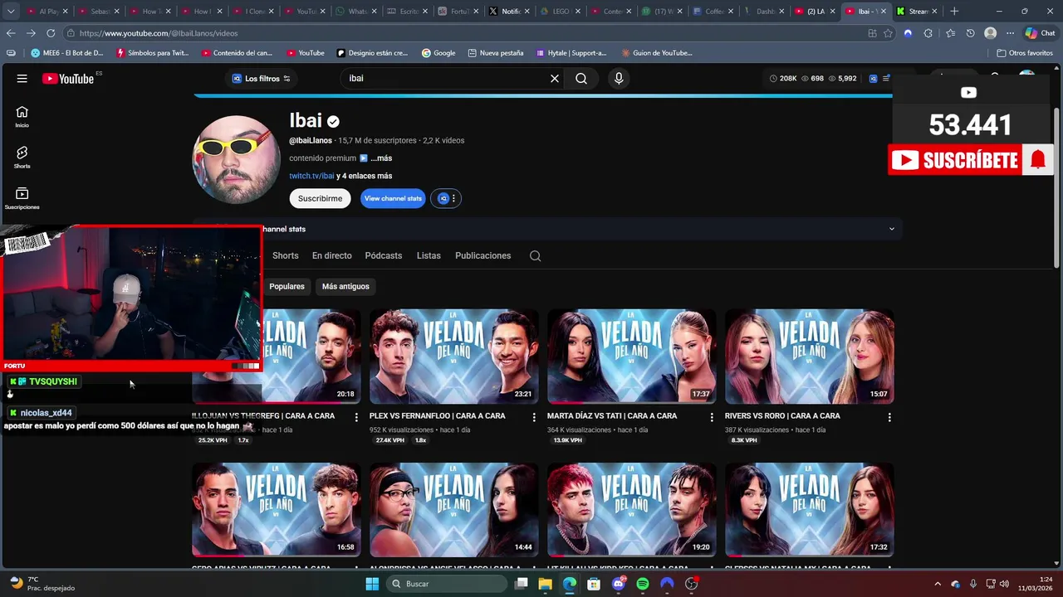1063x597 pixels.
Task: Open a new browser tab plus
Action: [954, 12]
